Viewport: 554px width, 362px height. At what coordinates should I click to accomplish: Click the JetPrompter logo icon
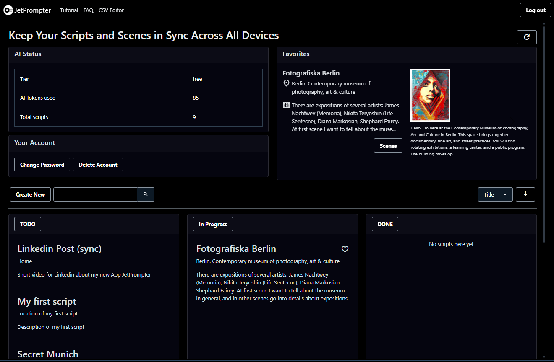[8, 10]
